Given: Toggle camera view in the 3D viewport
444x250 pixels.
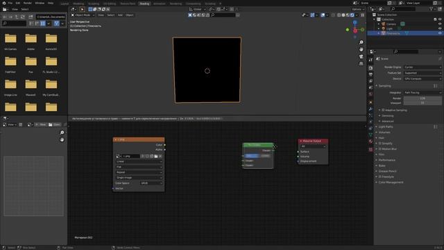Looking at the screenshot, I should click(x=361, y=56).
